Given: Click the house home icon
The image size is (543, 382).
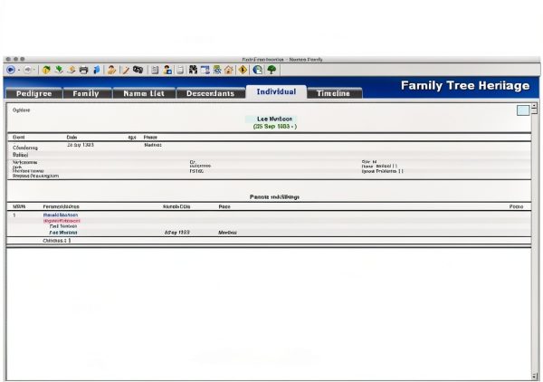Looking at the screenshot, I should tap(229, 70).
